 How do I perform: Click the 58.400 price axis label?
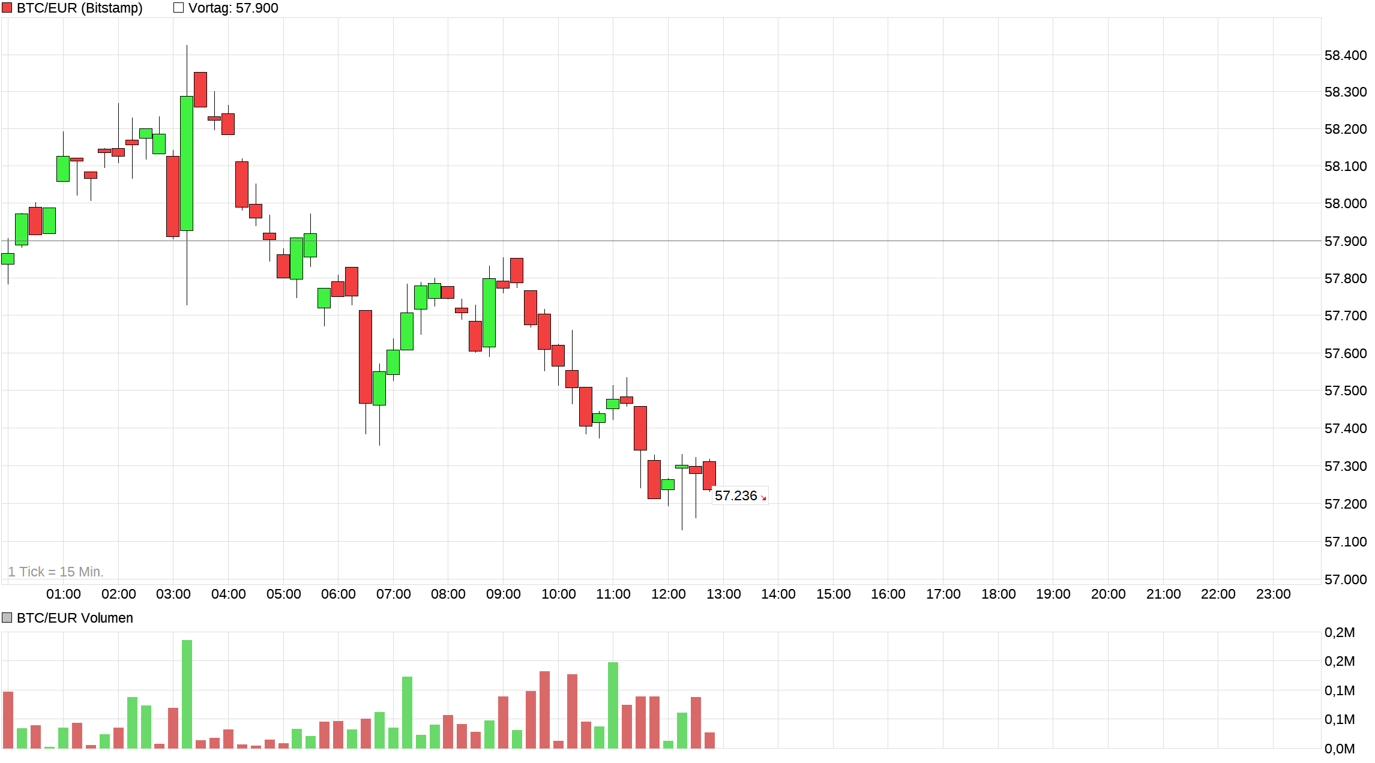(x=1345, y=55)
